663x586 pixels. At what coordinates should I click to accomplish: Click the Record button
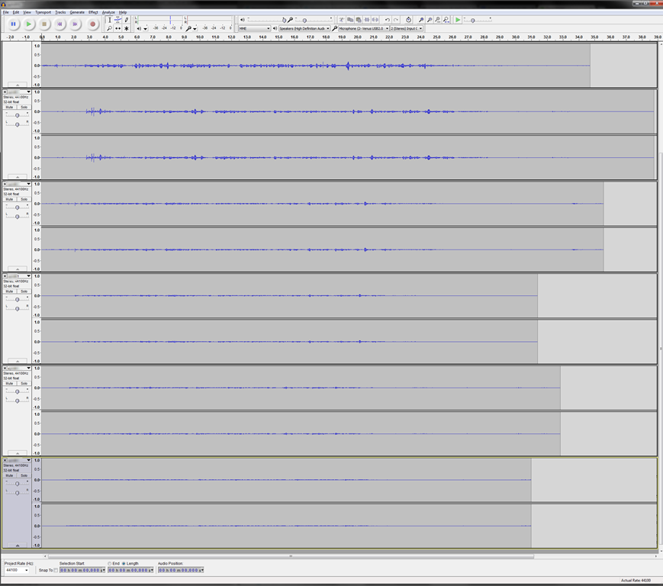(92, 24)
